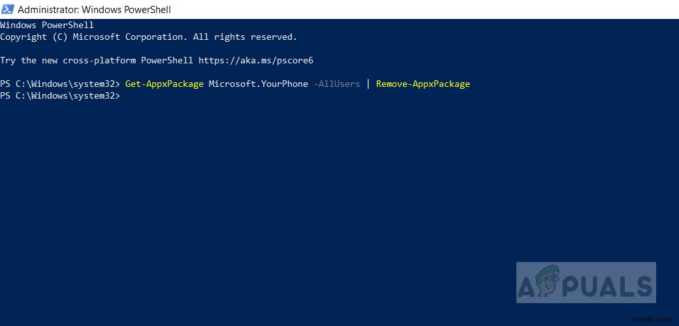This screenshot has height=326, width=679.
Task: Click the yellow Get-AppxPackage cmdlet
Action: [164, 84]
